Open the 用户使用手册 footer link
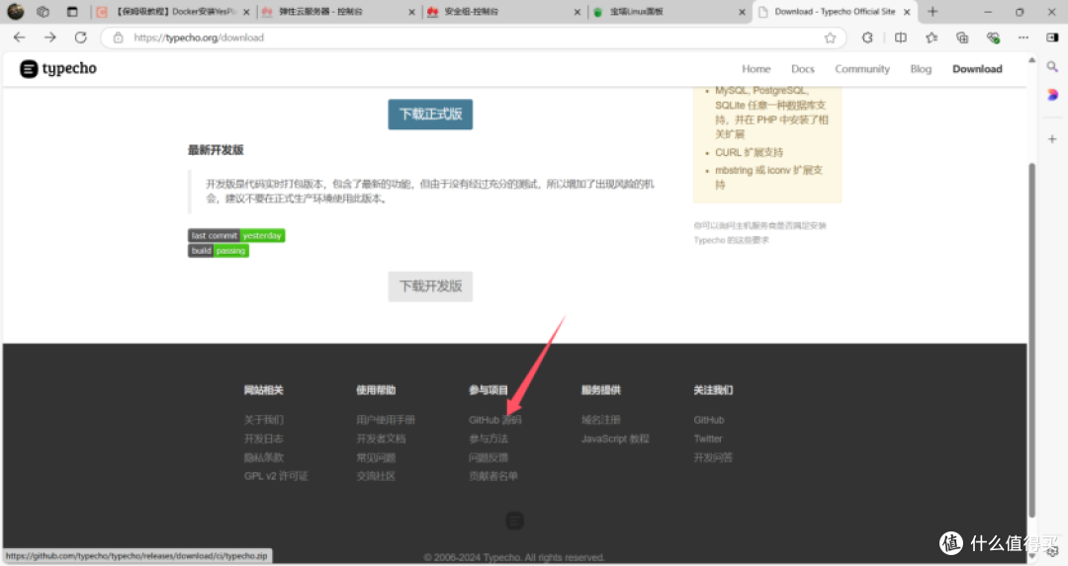Image resolution: width=1068 pixels, height=566 pixels. (x=386, y=420)
